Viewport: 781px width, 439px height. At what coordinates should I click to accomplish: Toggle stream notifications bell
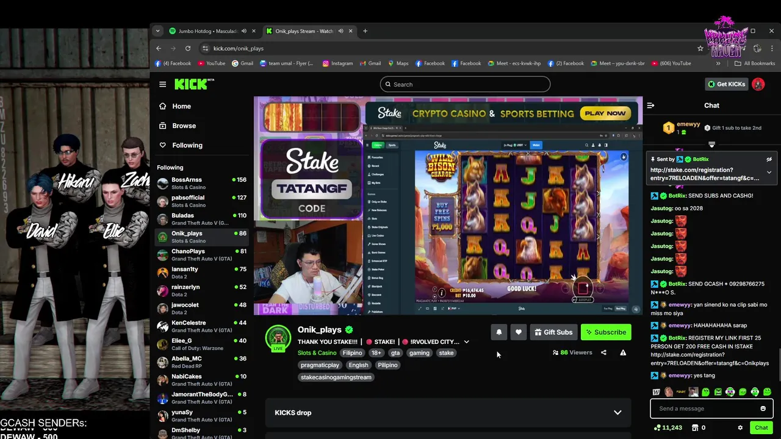498,332
